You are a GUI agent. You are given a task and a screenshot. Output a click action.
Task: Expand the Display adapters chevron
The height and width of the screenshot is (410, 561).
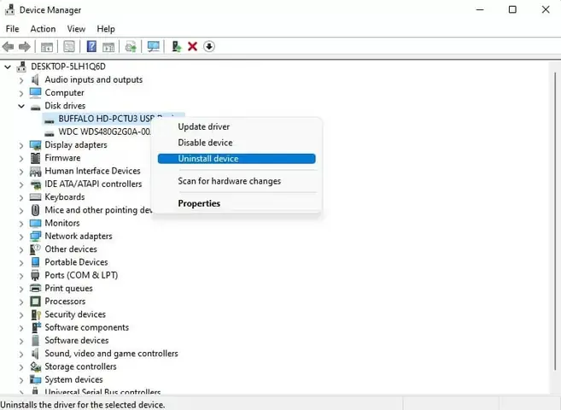pyautogui.click(x=21, y=145)
